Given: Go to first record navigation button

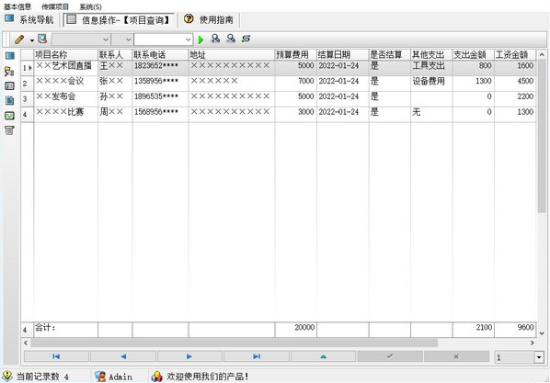Looking at the screenshot, I should pos(56,356).
